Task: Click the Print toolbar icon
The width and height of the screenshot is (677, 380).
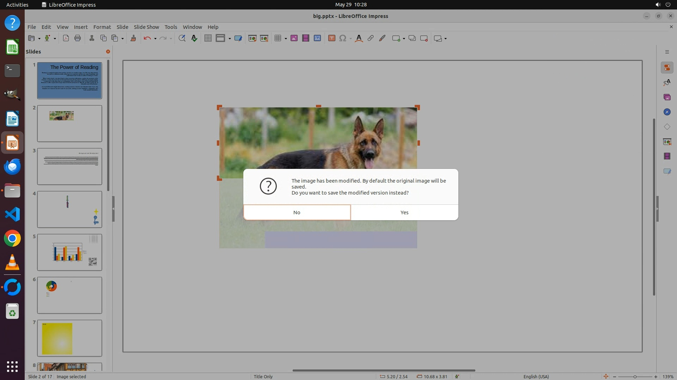Action: [x=78, y=38]
